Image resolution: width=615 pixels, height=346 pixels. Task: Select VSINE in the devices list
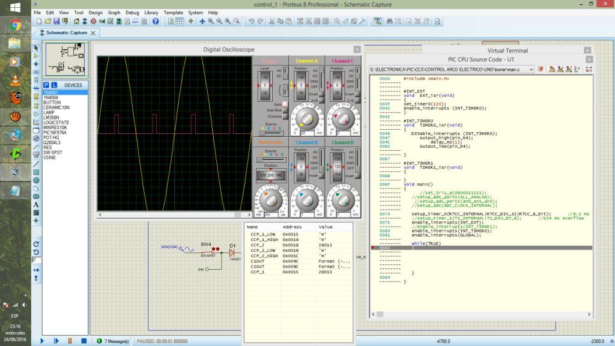[49, 158]
